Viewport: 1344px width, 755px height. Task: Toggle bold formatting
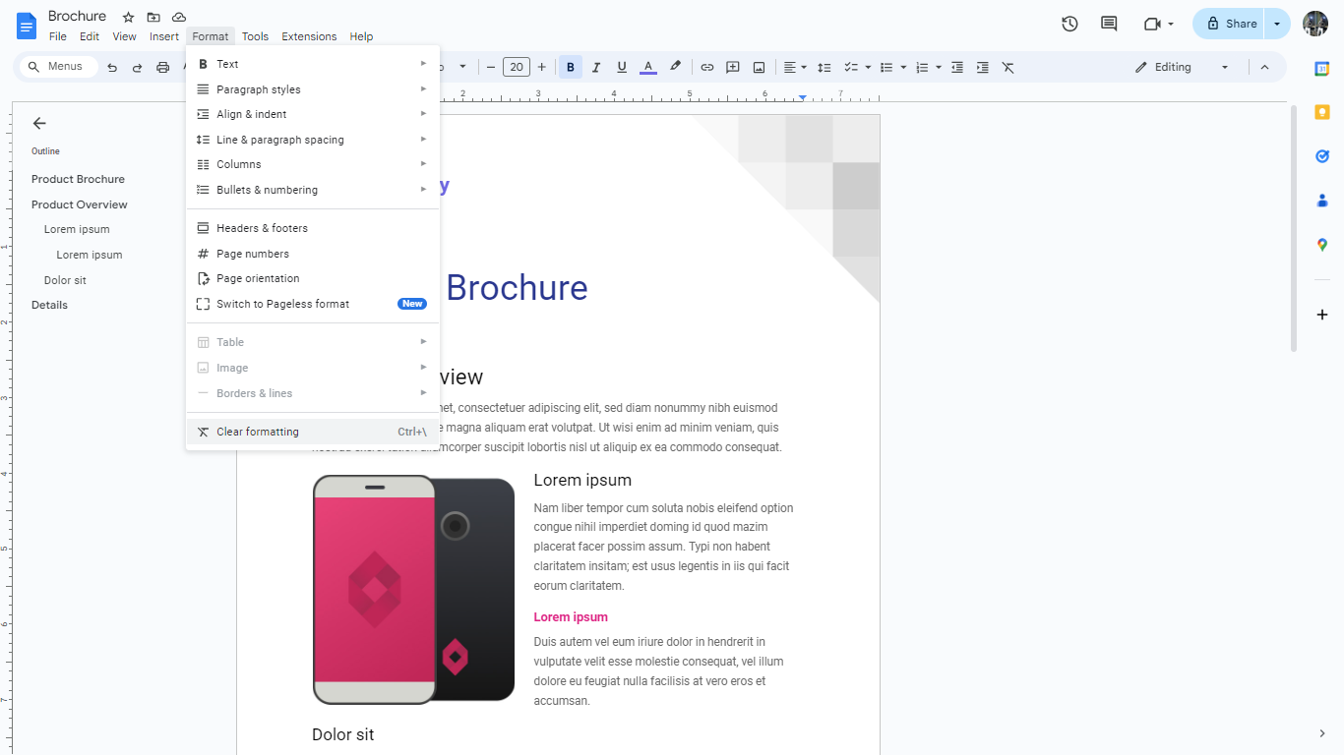pos(571,67)
